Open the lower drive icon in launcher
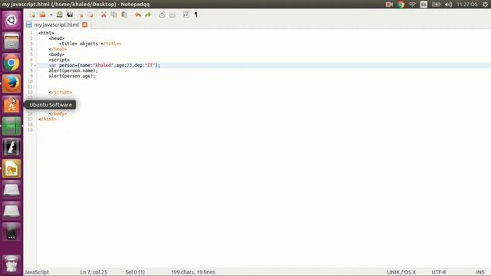 point(12,211)
